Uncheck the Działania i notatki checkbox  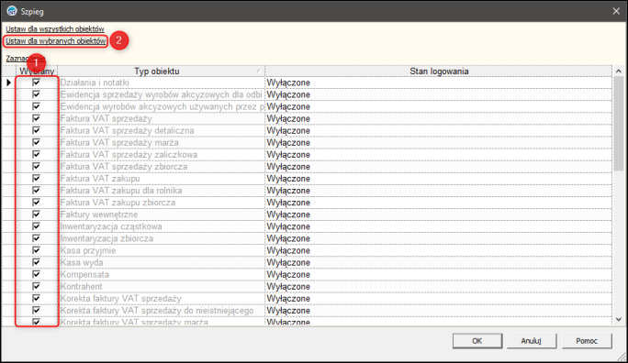pyautogui.click(x=36, y=82)
